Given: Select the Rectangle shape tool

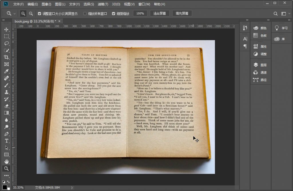Looking at the screenshot, I should tap(6, 155).
